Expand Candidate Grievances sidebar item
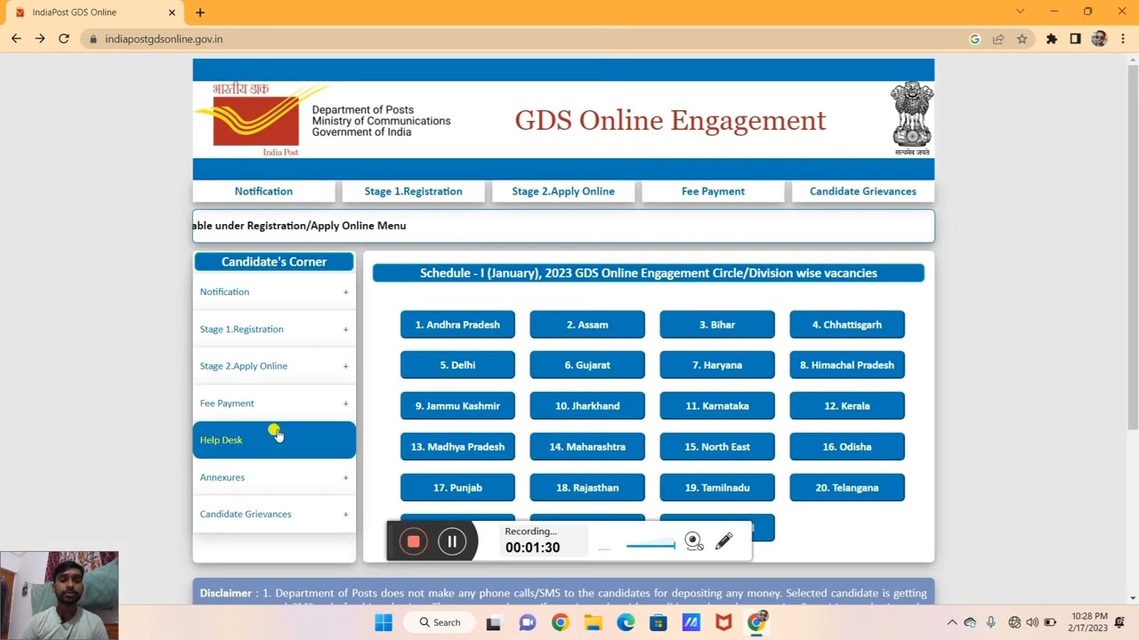The height and width of the screenshot is (640, 1139). coord(274,515)
